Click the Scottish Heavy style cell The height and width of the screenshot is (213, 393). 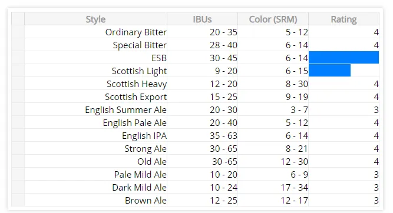[95, 84]
